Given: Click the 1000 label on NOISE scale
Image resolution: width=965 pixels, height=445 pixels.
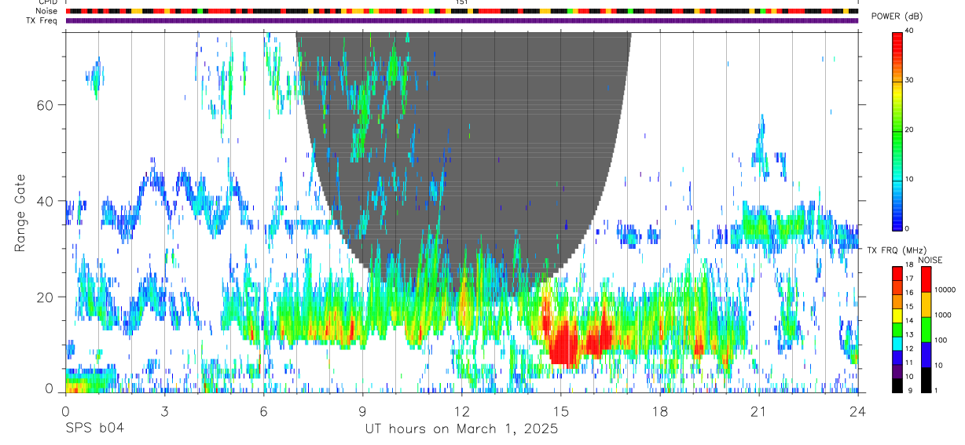Looking at the screenshot, I should tap(943, 315).
